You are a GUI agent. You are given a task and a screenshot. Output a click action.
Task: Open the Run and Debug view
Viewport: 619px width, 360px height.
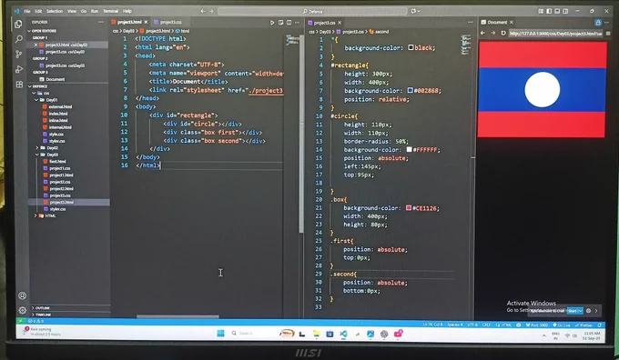[19, 69]
